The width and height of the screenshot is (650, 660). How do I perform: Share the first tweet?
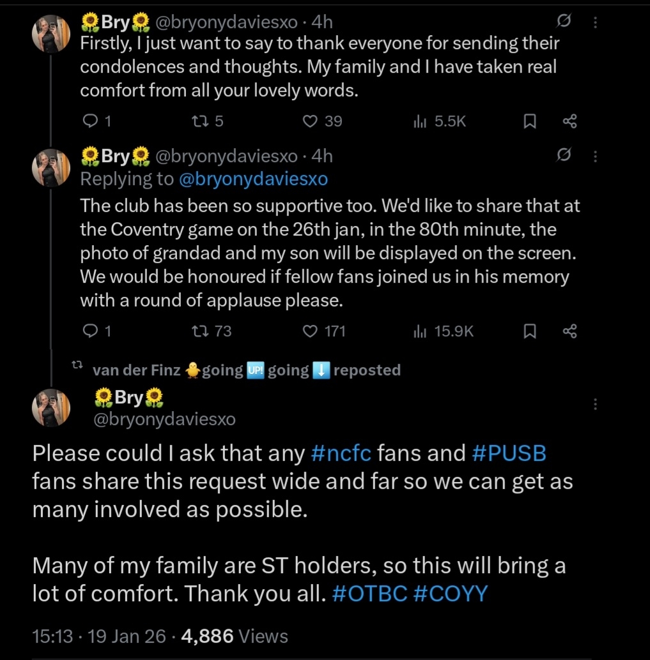[x=569, y=121]
